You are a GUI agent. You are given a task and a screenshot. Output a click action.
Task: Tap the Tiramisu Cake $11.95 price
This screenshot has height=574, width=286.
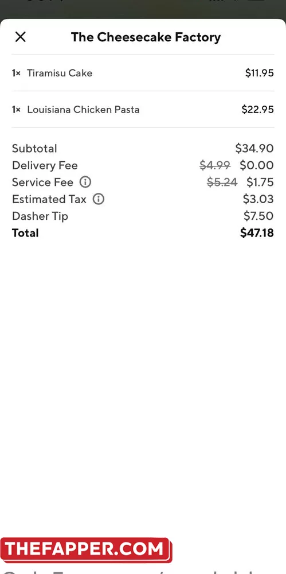point(259,73)
